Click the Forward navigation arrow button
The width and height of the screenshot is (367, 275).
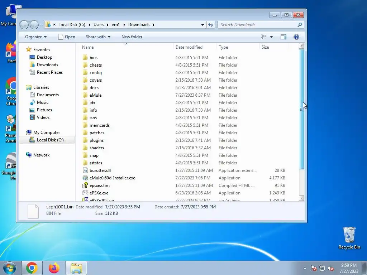(x=34, y=25)
